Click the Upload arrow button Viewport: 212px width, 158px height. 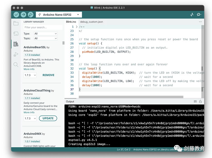[23, 14]
